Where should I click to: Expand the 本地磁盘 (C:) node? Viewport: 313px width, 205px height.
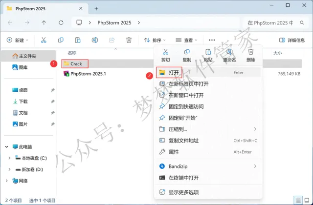pyautogui.click(x=9, y=158)
